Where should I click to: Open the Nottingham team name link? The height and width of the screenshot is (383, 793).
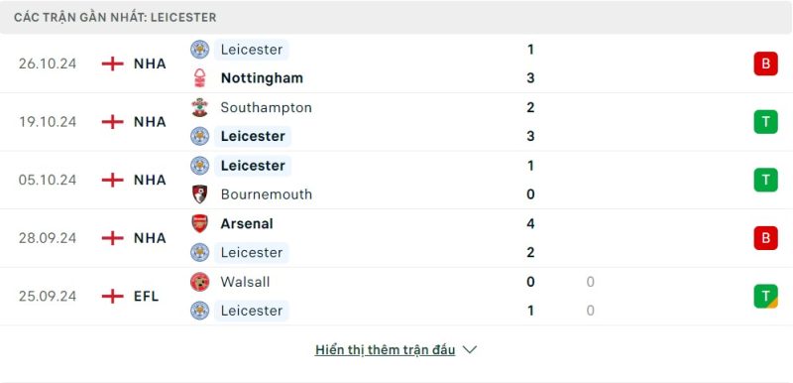(262, 78)
